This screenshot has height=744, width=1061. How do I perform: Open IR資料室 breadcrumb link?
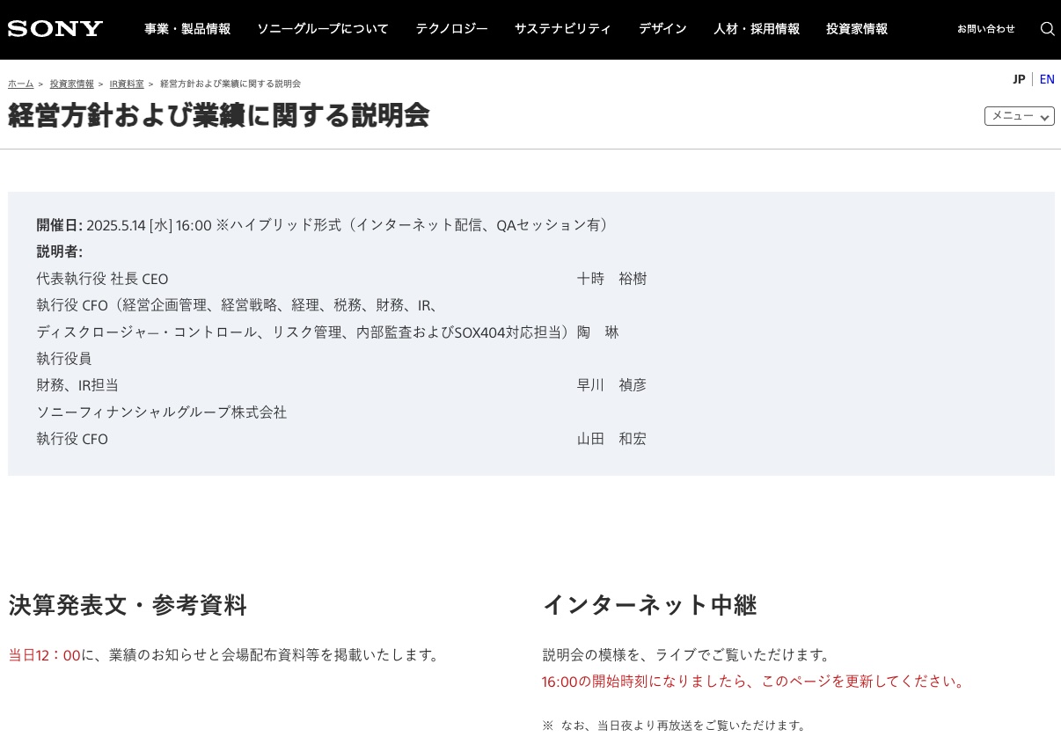tap(127, 84)
